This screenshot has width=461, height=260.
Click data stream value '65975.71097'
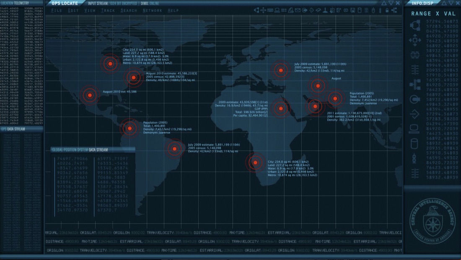[x=113, y=159]
